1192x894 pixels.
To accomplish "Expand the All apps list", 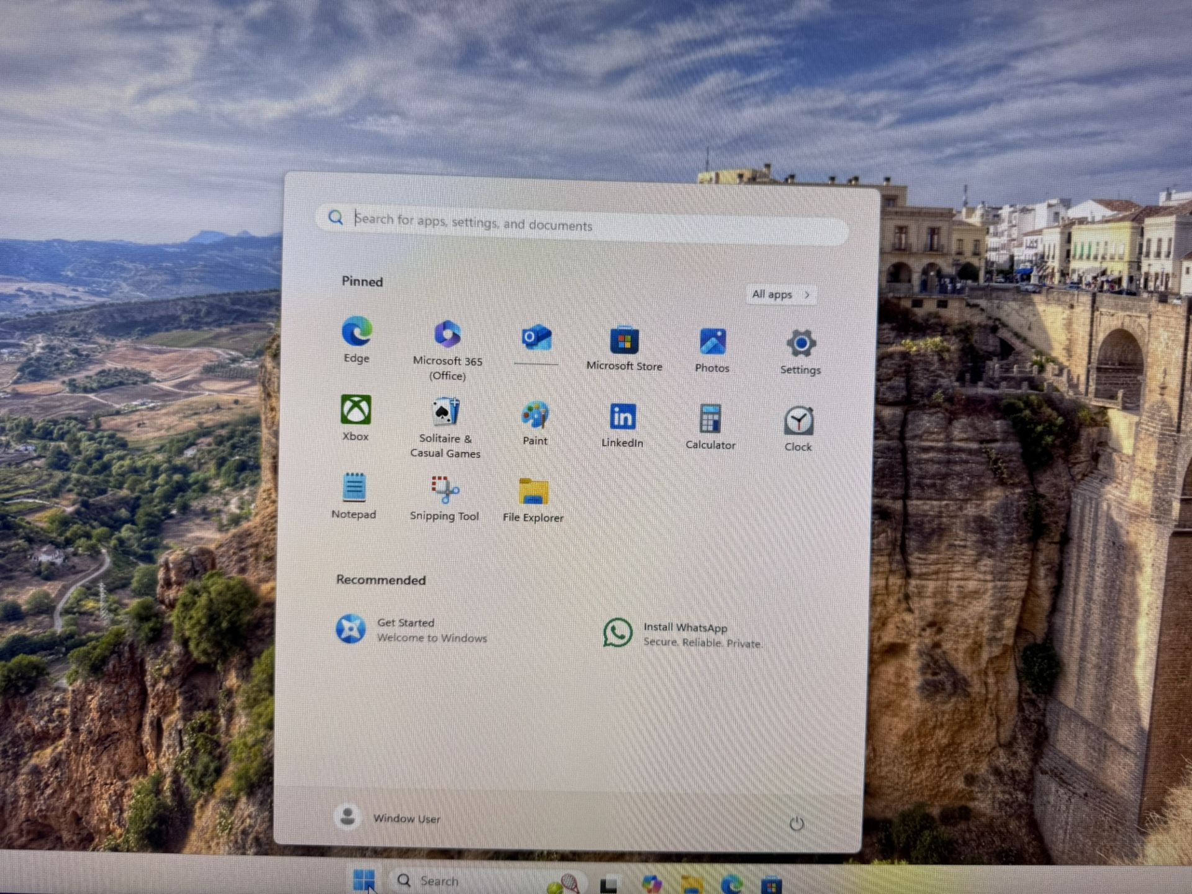I will click(780, 295).
